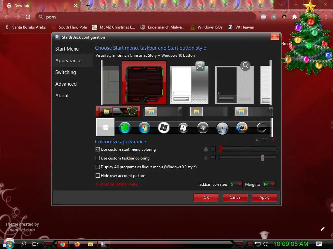Click the Cancel button
This screenshot has height=249, width=333.
[x=235, y=197]
